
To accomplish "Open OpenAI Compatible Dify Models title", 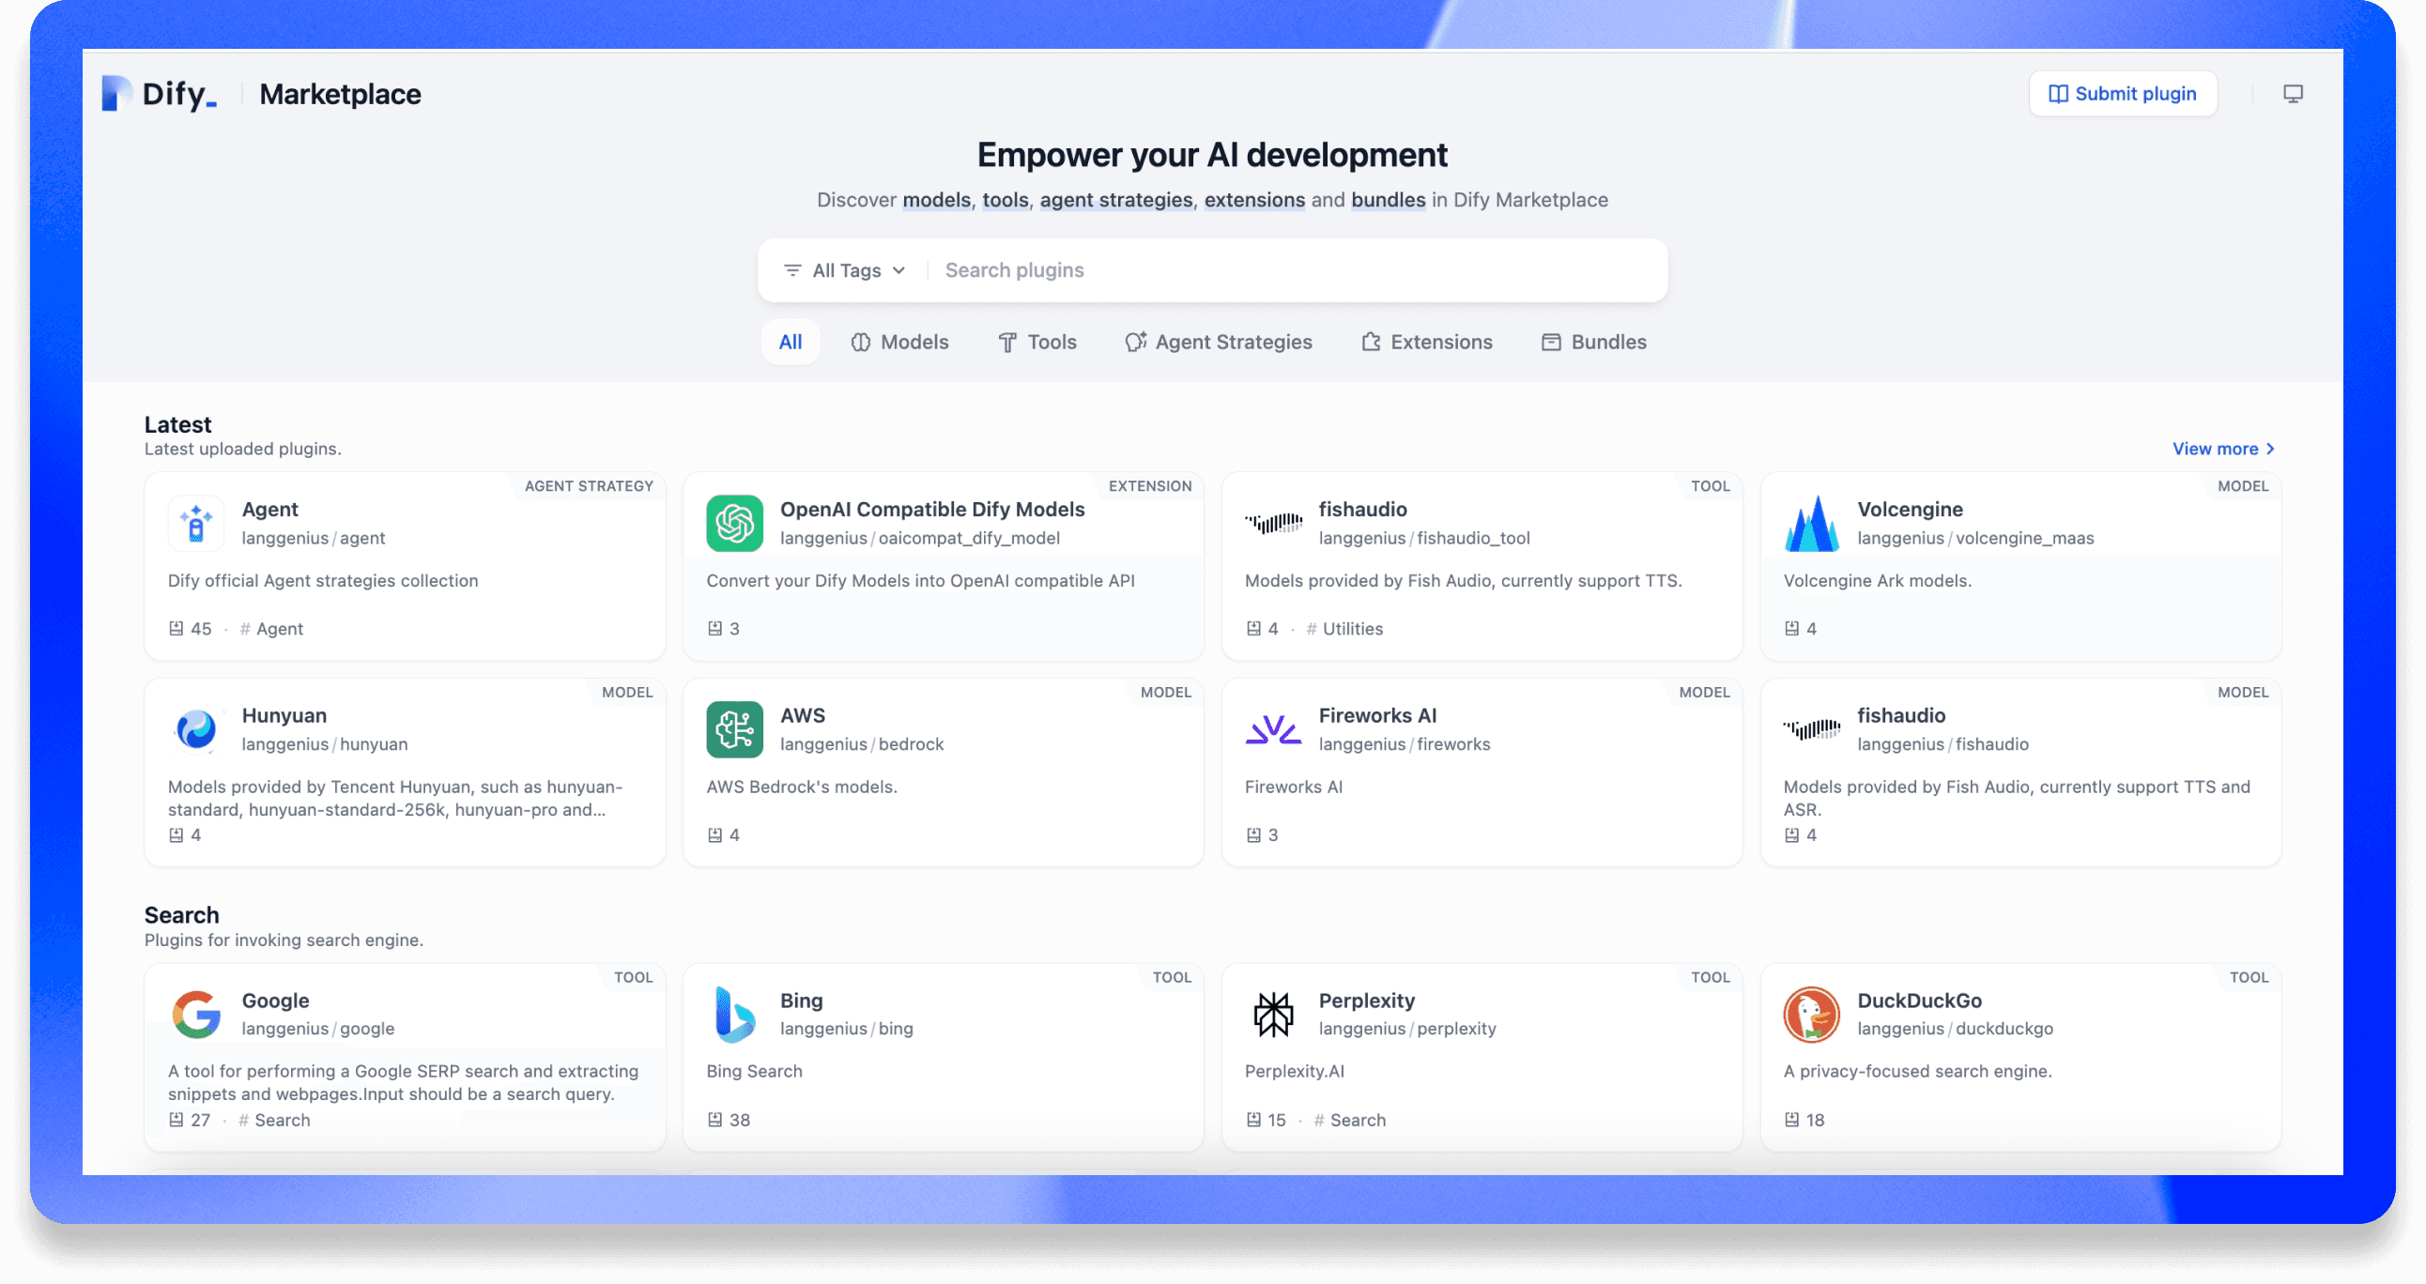I will pyautogui.click(x=932, y=510).
